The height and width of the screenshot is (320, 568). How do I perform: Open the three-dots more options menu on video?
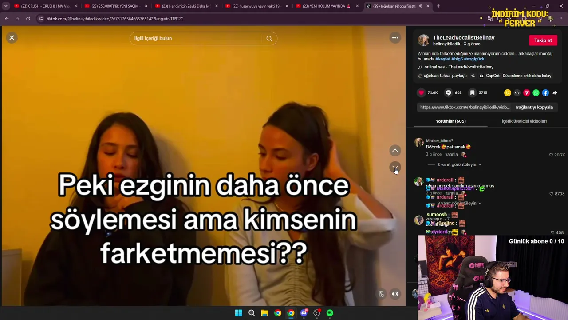395,38
